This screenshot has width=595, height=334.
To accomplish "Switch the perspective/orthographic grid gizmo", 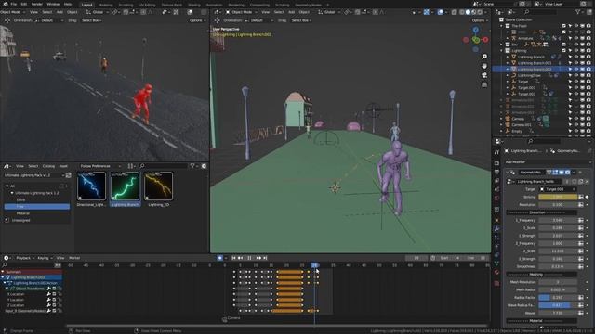I will coord(484,84).
